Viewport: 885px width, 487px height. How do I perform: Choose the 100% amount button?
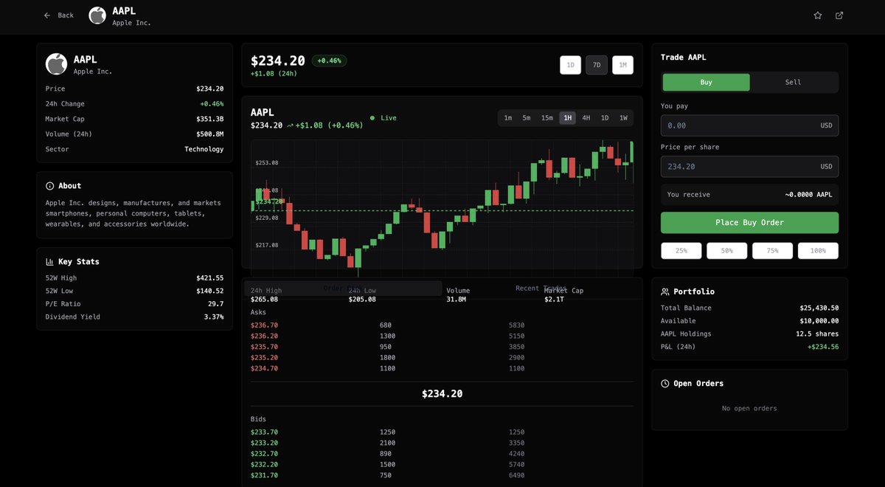pyautogui.click(x=818, y=251)
